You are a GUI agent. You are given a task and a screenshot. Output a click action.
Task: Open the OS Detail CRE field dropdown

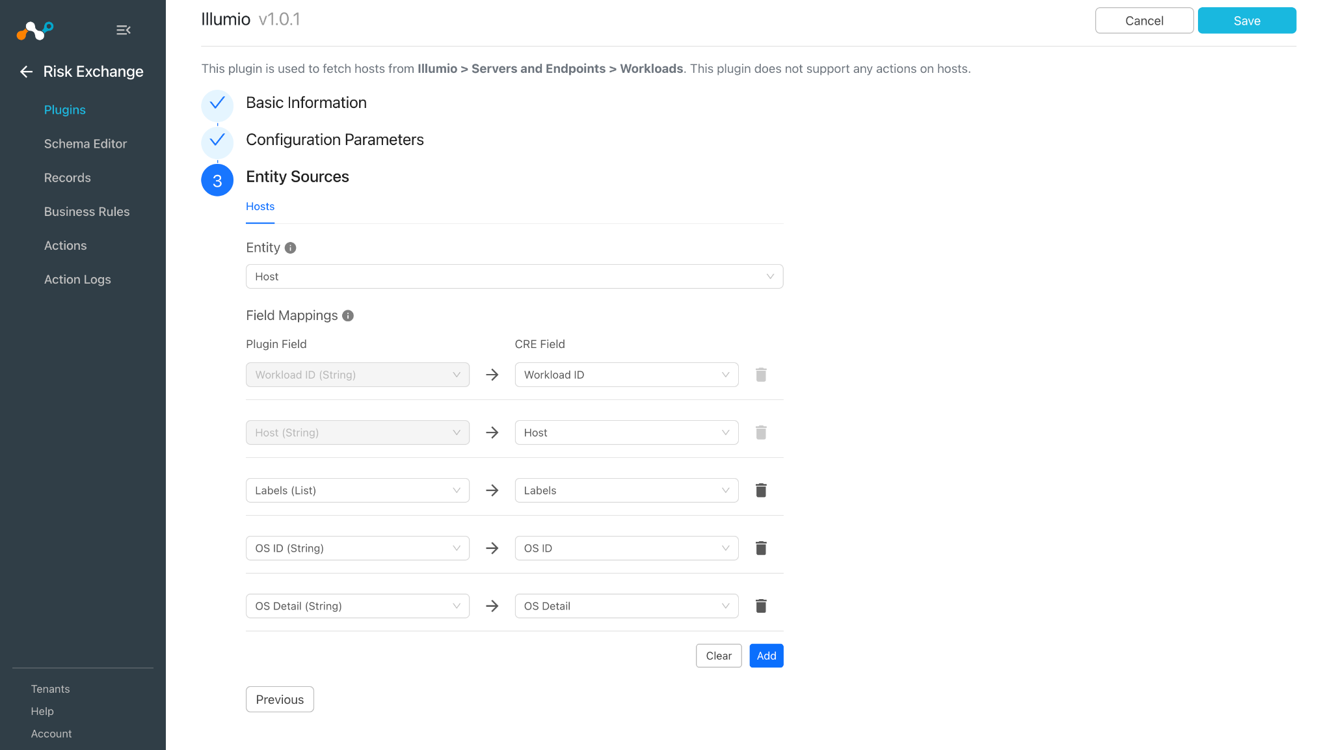pos(627,606)
